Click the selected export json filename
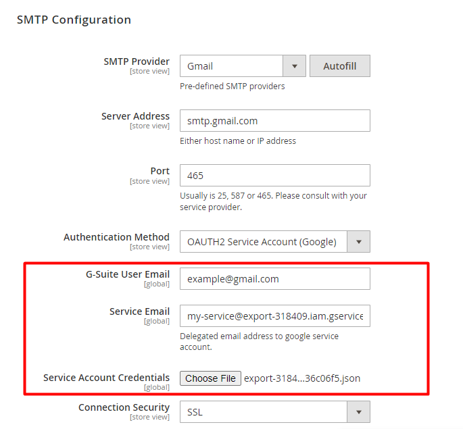The width and height of the screenshot is (463, 429). click(x=302, y=378)
